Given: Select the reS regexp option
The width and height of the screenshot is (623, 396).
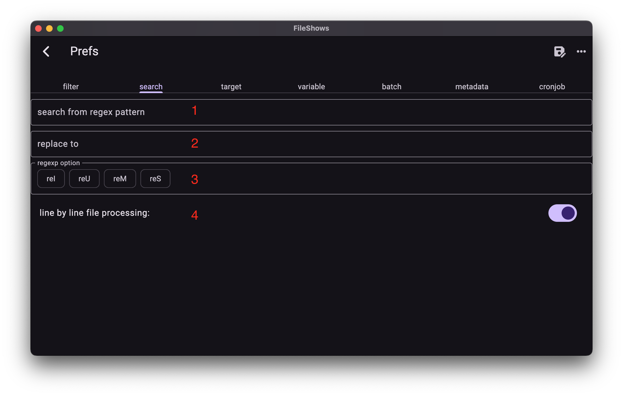Looking at the screenshot, I should tap(155, 178).
